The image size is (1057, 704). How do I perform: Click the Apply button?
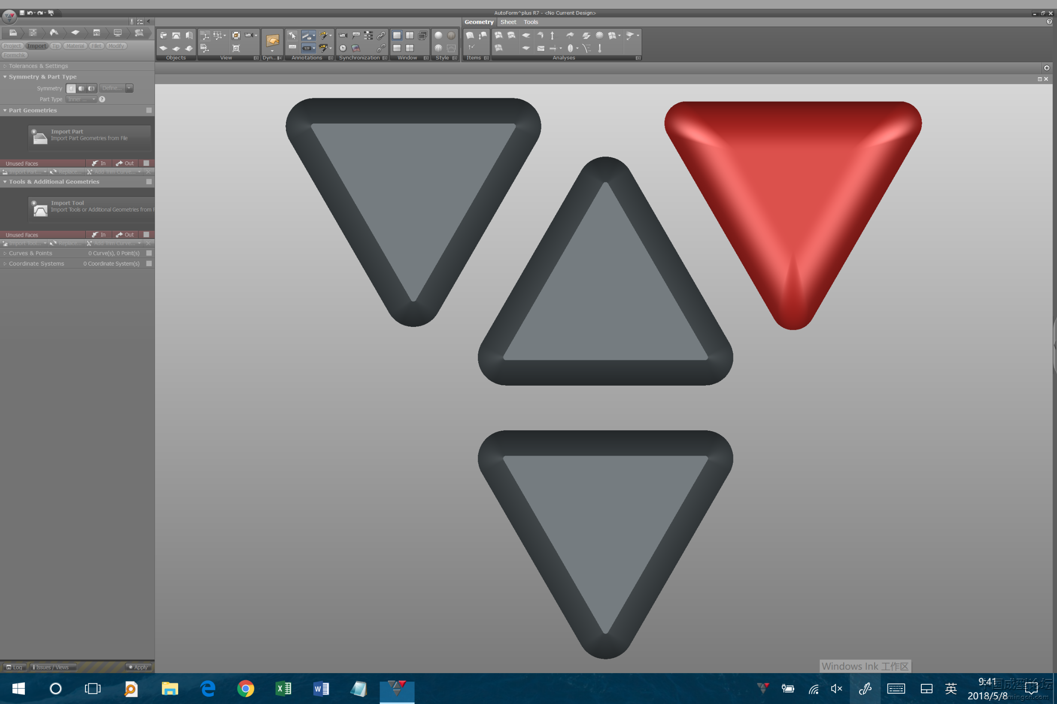coord(138,667)
